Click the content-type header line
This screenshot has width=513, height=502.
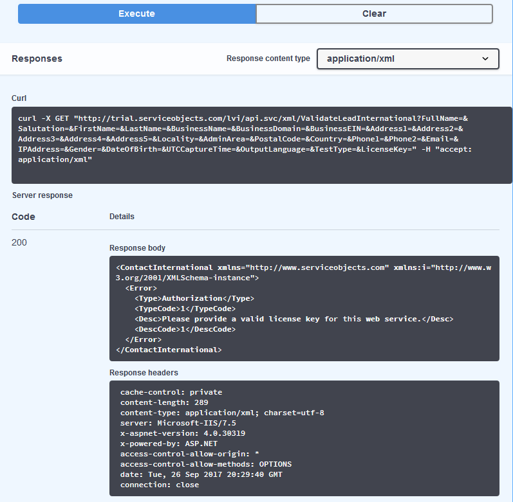tap(222, 413)
